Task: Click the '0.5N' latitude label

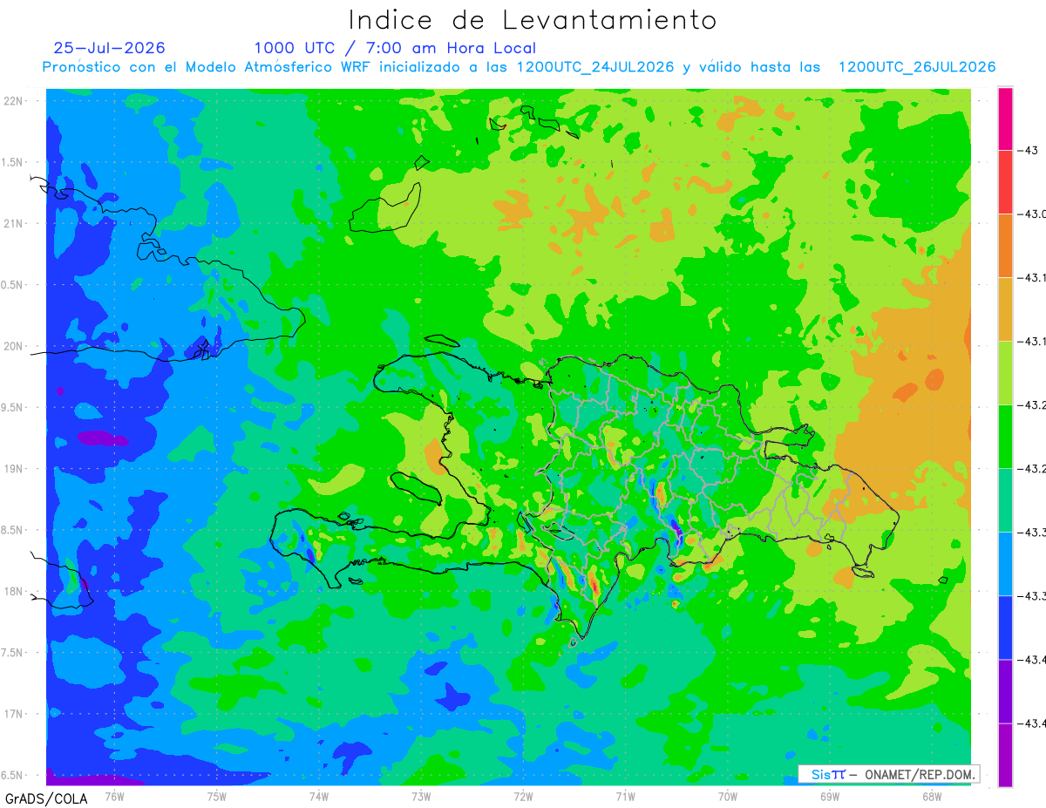Action: pos(13,285)
